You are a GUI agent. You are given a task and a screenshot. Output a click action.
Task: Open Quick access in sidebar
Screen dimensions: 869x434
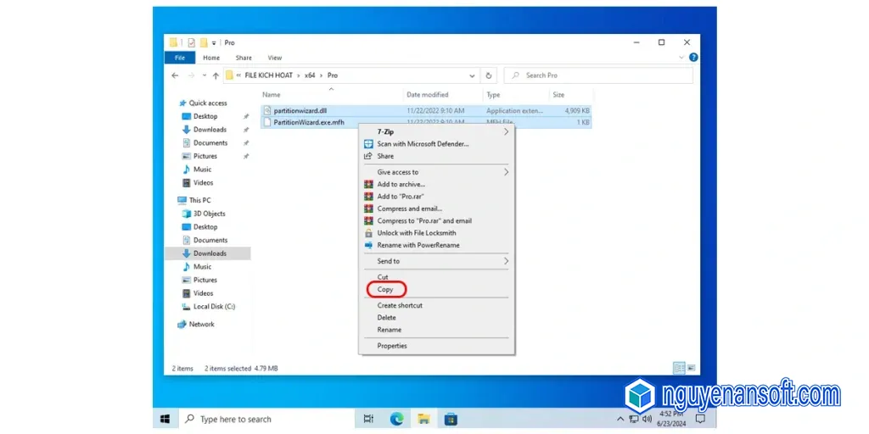pyautogui.click(x=208, y=103)
